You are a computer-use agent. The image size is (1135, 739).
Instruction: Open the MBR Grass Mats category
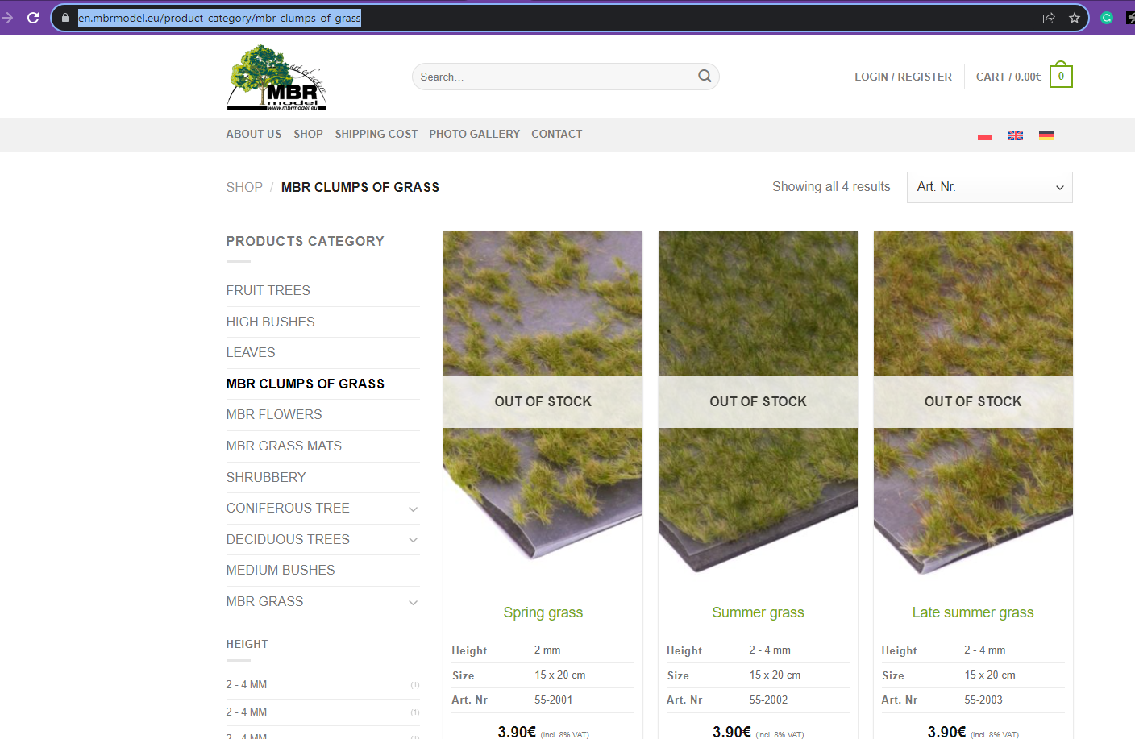click(284, 446)
